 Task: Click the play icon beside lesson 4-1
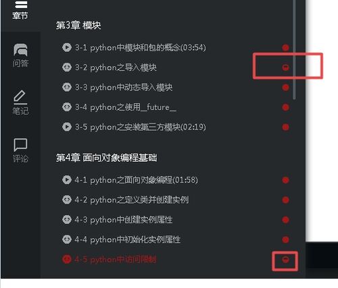[x=67, y=180]
